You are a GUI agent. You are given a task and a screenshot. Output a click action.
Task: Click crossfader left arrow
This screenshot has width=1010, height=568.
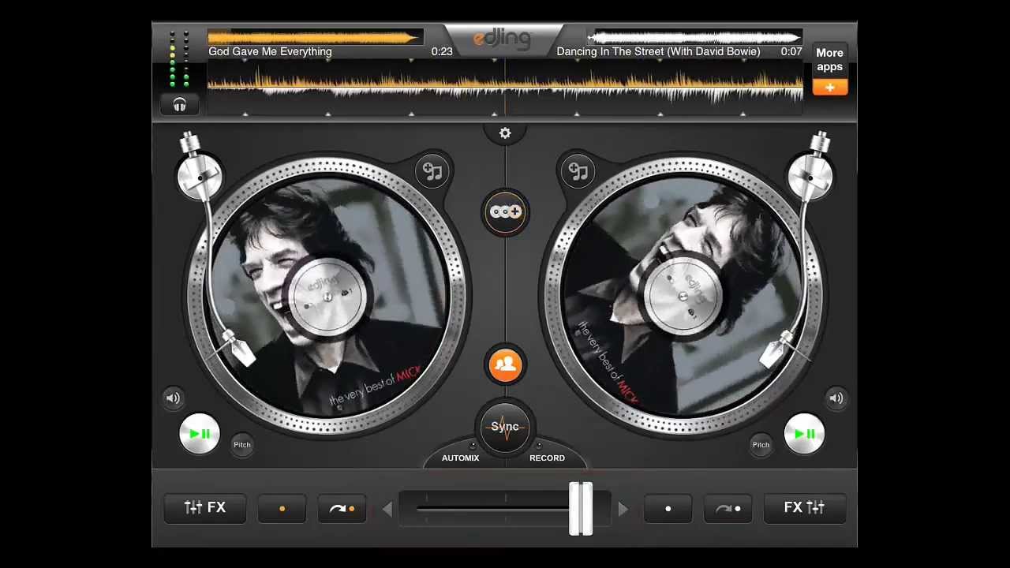tap(387, 510)
